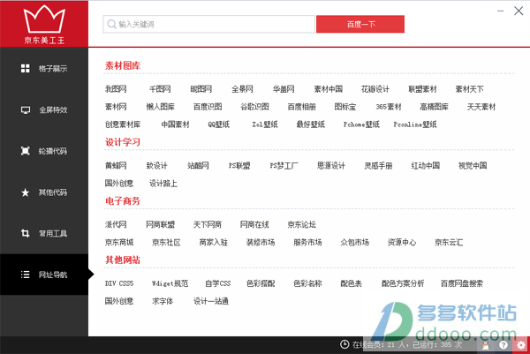
Task: Open the 我图网 link
Action: pos(116,89)
